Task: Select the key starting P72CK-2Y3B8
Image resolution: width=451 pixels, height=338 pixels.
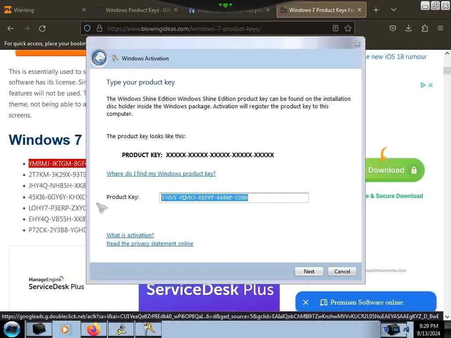Action: (57, 230)
